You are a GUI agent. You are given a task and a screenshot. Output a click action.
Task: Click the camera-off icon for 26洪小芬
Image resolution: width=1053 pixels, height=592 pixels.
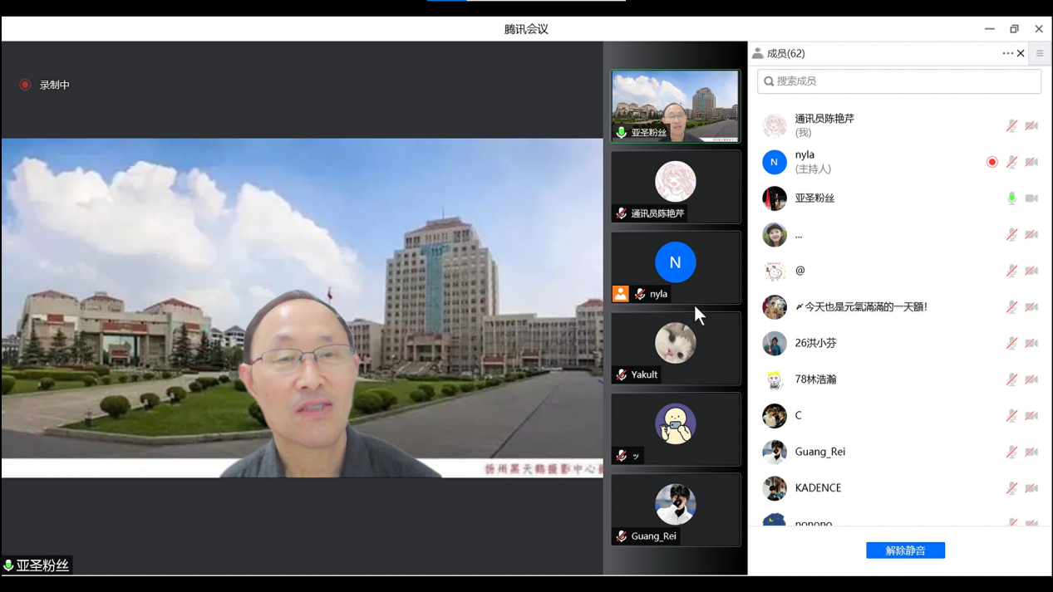1031,343
